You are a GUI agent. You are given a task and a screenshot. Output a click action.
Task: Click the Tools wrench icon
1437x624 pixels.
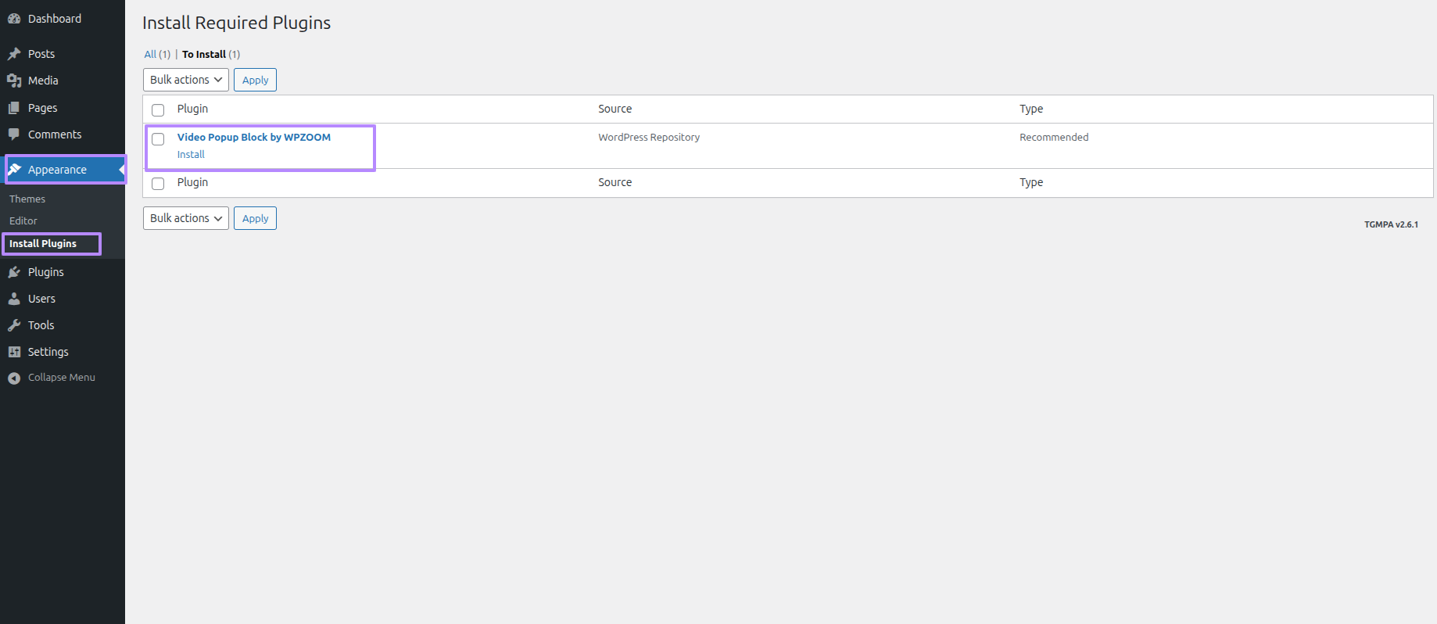[14, 325]
